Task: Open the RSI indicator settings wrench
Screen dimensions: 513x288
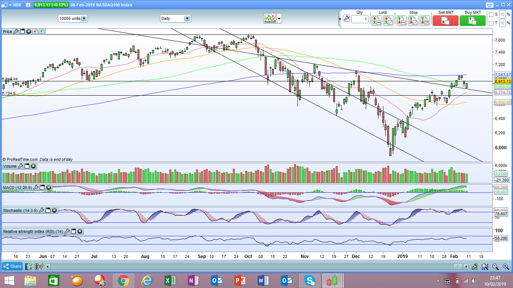Action: click(x=68, y=231)
